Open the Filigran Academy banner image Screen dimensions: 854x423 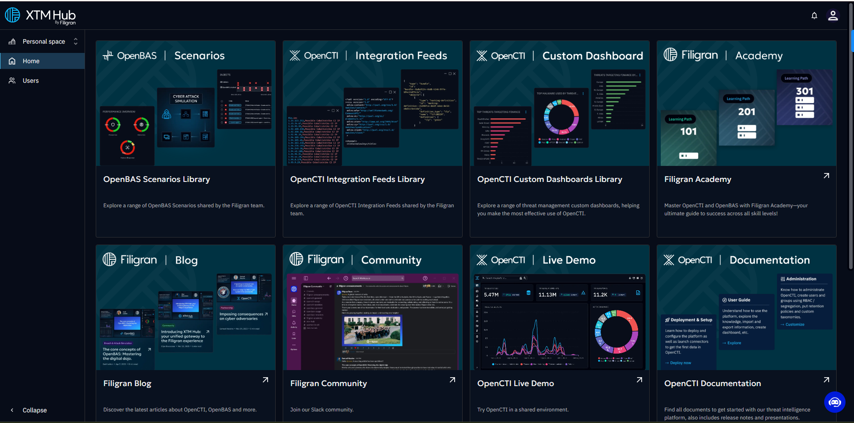(747, 104)
